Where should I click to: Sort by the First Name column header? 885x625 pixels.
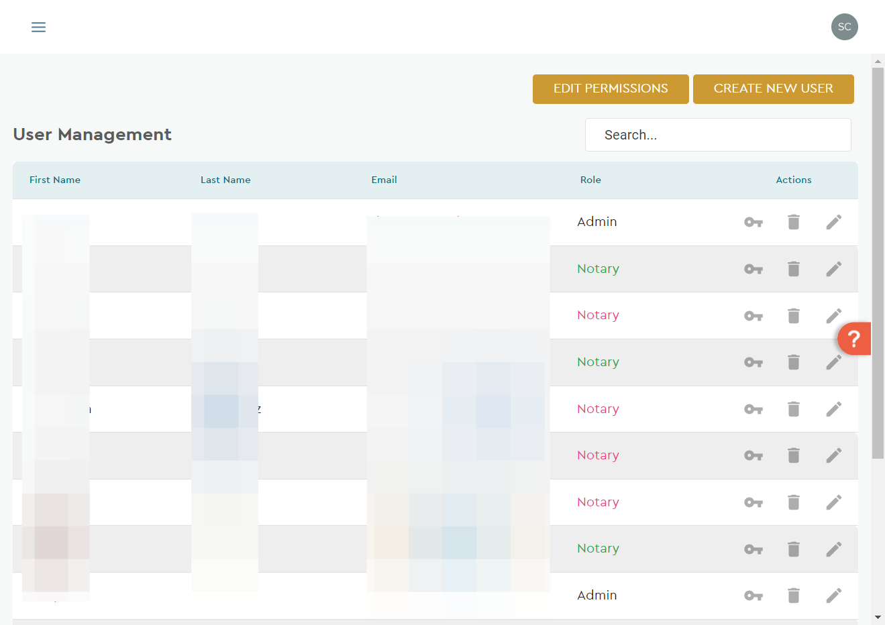click(x=55, y=180)
